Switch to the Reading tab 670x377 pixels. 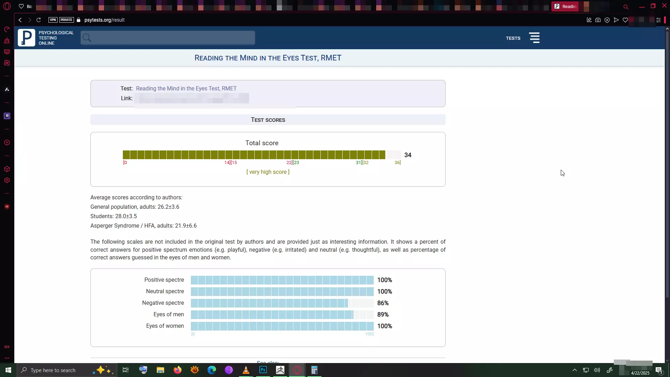coord(565,6)
